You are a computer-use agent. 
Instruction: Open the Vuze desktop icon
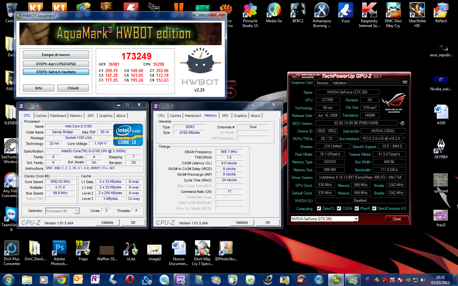pyautogui.click(x=345, y=13)
